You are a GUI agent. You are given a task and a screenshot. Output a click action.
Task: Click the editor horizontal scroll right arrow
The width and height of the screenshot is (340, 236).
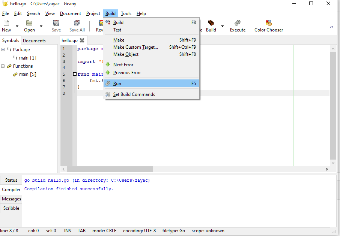point(327,169)
